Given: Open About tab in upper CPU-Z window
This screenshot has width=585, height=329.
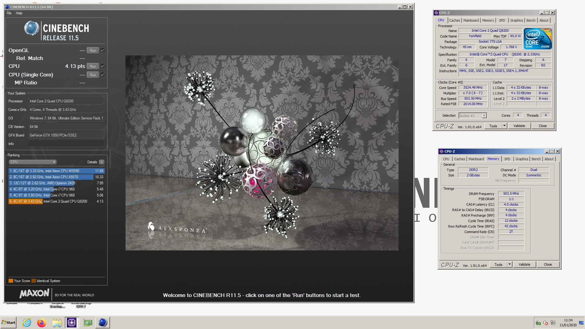Looking at the screenshot, I should pyautogui.click(x=544, y=20).
